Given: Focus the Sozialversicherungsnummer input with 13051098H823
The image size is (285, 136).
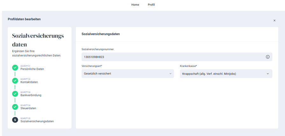Looking at the screenshot, I should click(x=172, y=57).
